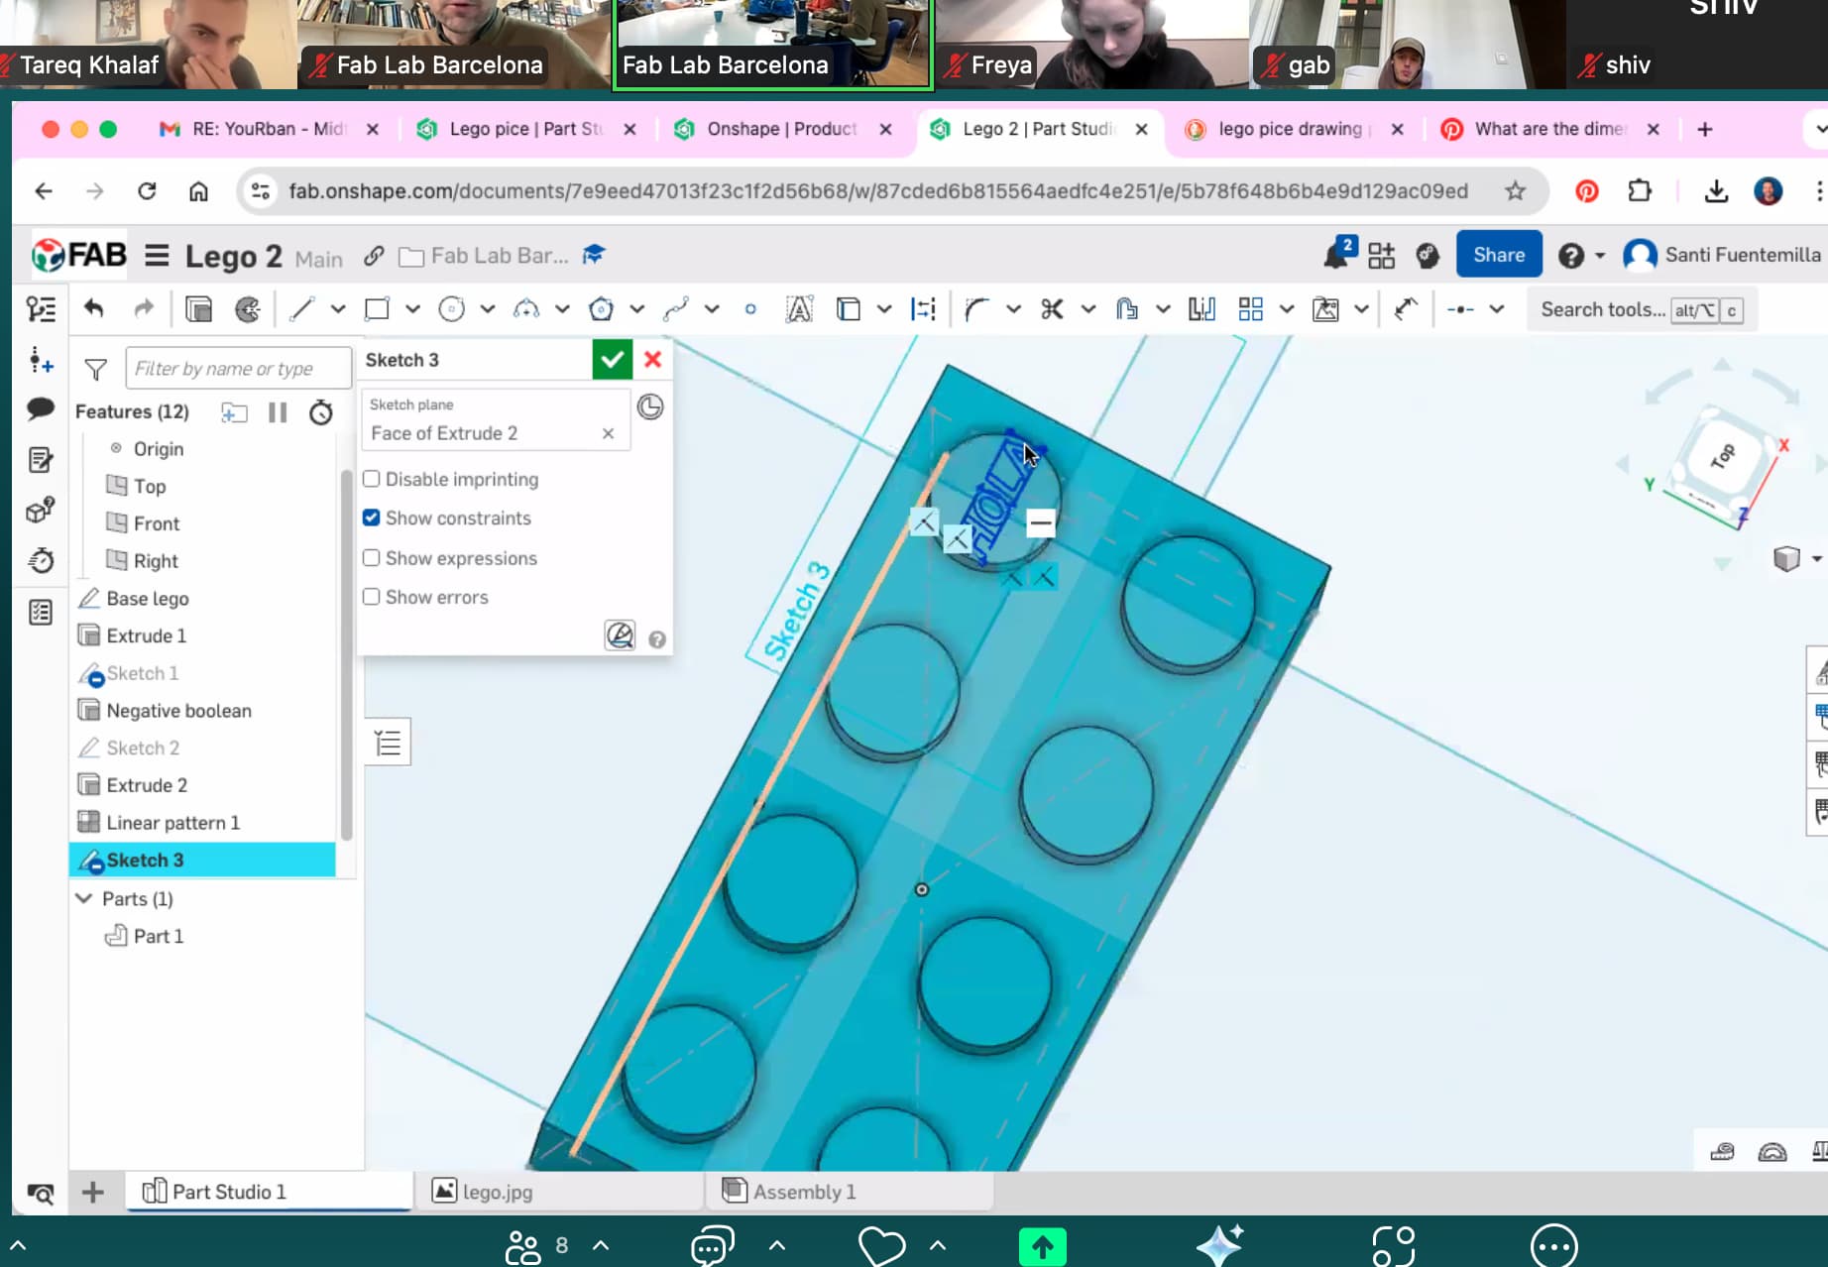Toggle the pause regeneration button in Features
Image resolution: width=1828 pixels, height=1267 pixels.
coord(278,412)
